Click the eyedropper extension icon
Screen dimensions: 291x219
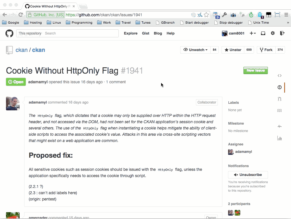(224, 15)
